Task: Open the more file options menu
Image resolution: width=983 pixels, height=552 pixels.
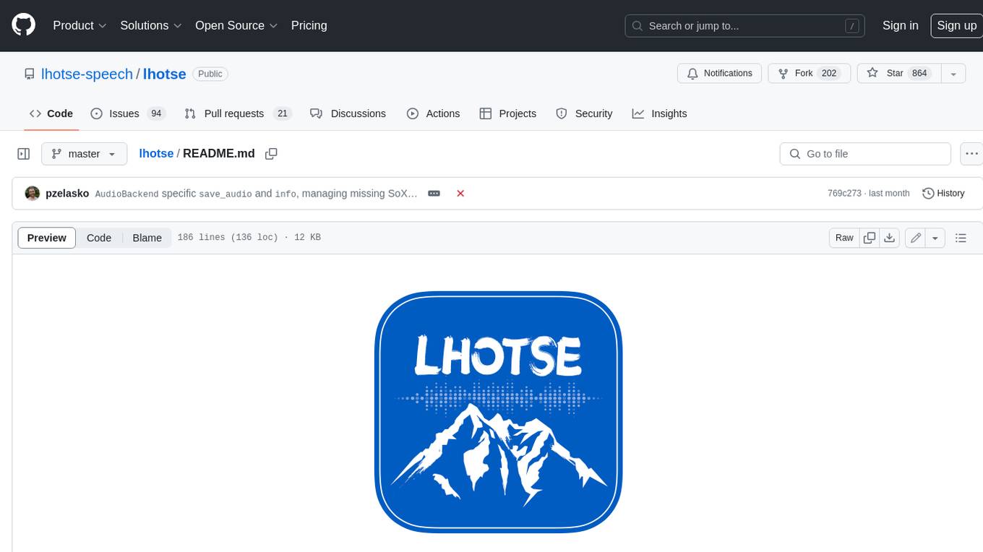Action: (971, 154)
